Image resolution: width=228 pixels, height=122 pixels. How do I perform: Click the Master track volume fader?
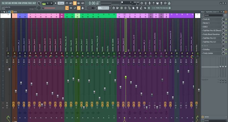[x=9, y=70]
